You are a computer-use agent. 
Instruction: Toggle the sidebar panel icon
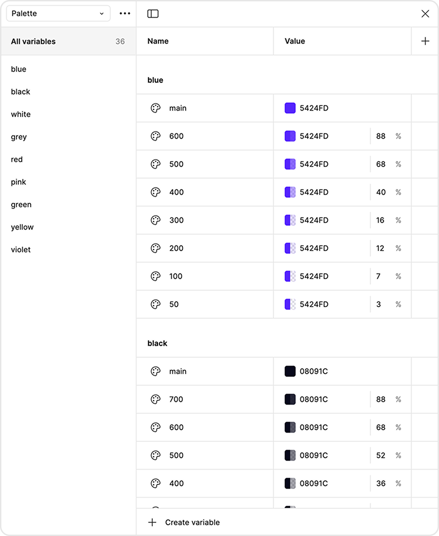click(x=153, y=14)
